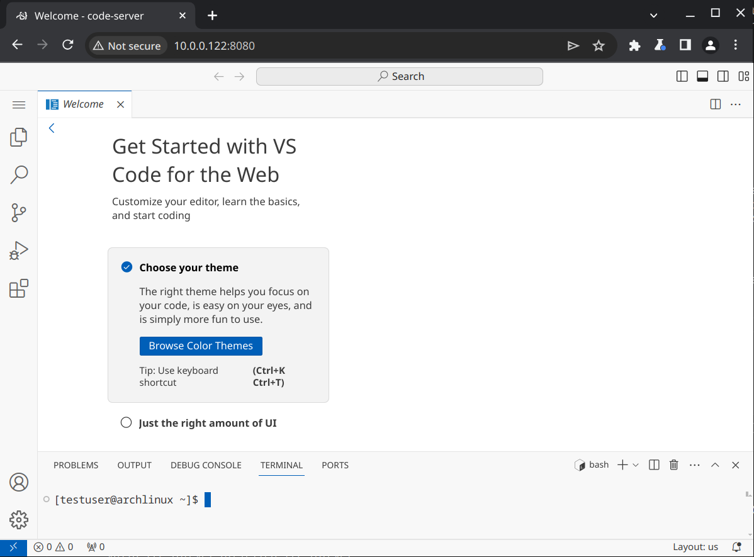
Task: Click the remote connection indicator in status bar
Action: 13,547
